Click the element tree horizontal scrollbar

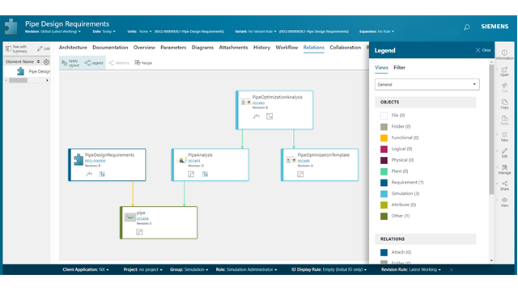click(18, 80)
